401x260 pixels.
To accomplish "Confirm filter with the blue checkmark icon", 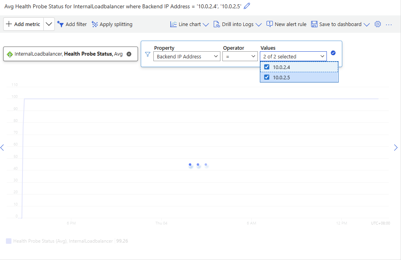I will pos(333,53).
